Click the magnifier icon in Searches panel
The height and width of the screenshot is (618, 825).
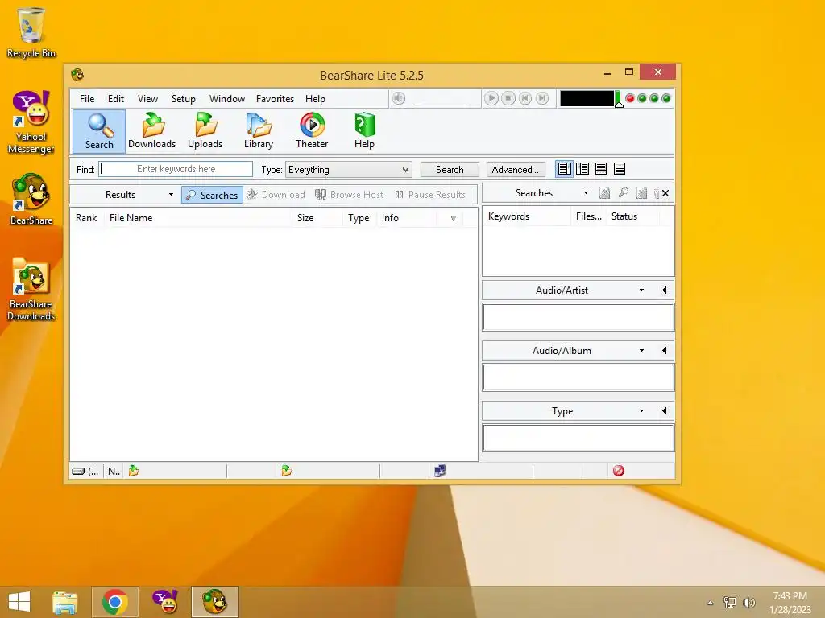coord(623,193)
